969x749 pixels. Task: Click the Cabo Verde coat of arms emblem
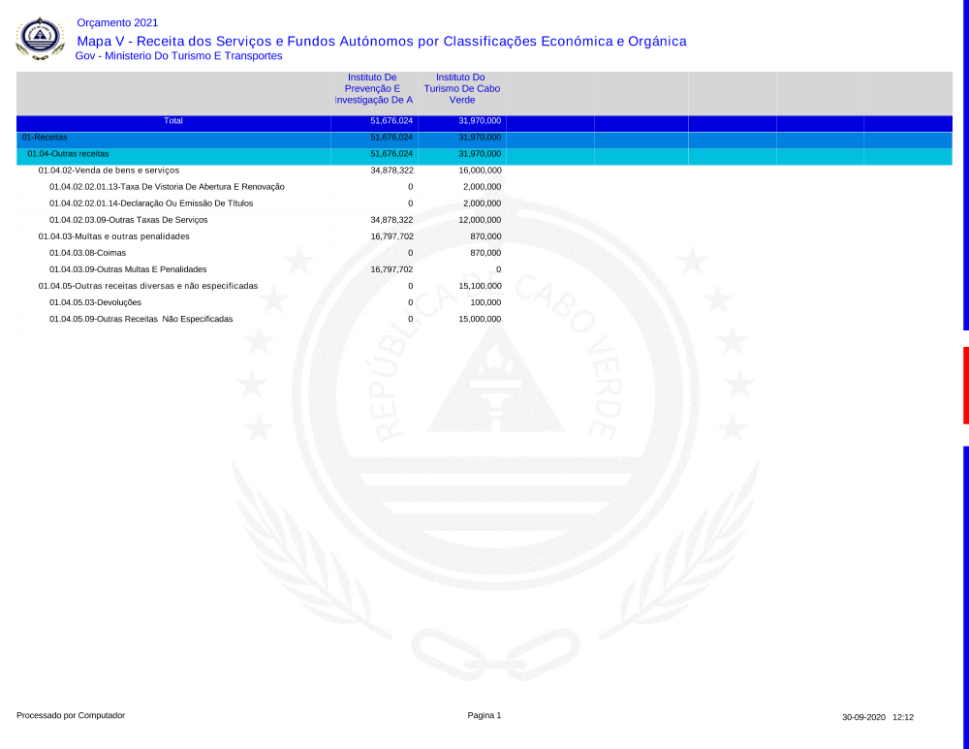click(x=40, y=38)
